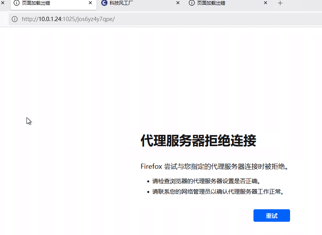
Task: Switch to the last 页面加载出错 tab
Action: click(x=228, y=3)
